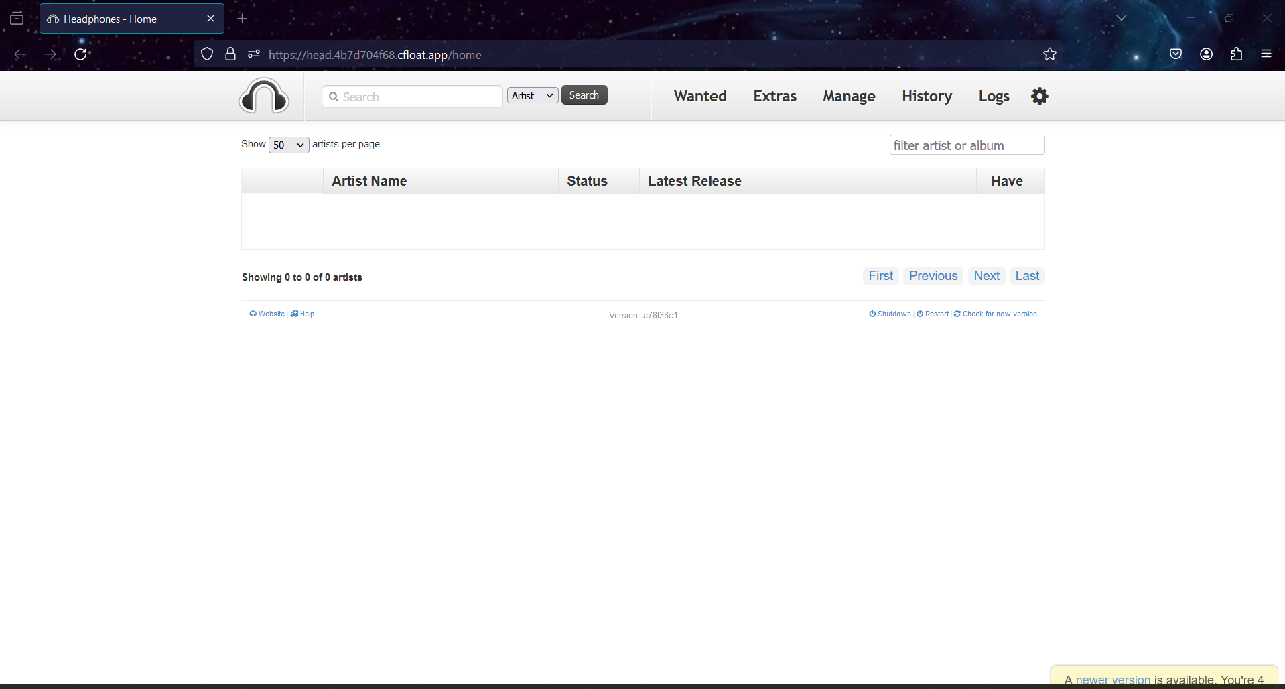This screenshot has height=689, width=1285.
Task: Jump to Last page of artists
Action: click(1027, 276)
